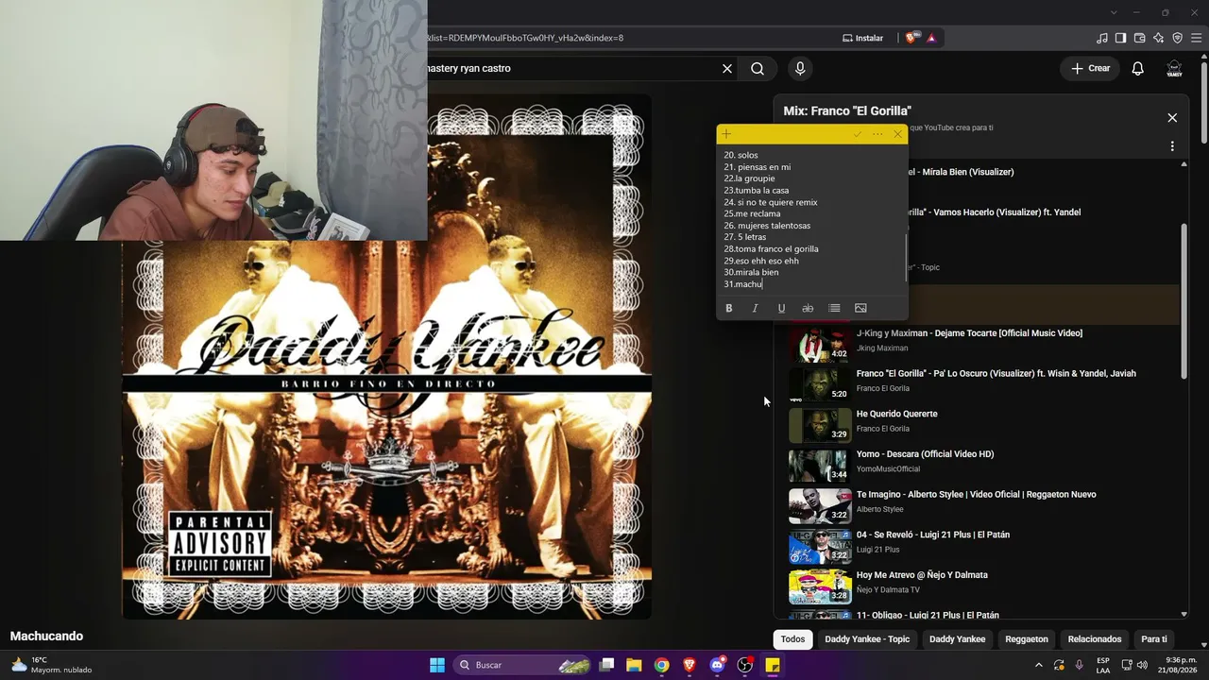Toggle the browser sidebar panel
The height and width of the screenshot is (680, 1209).
[x=1120, y=38]
